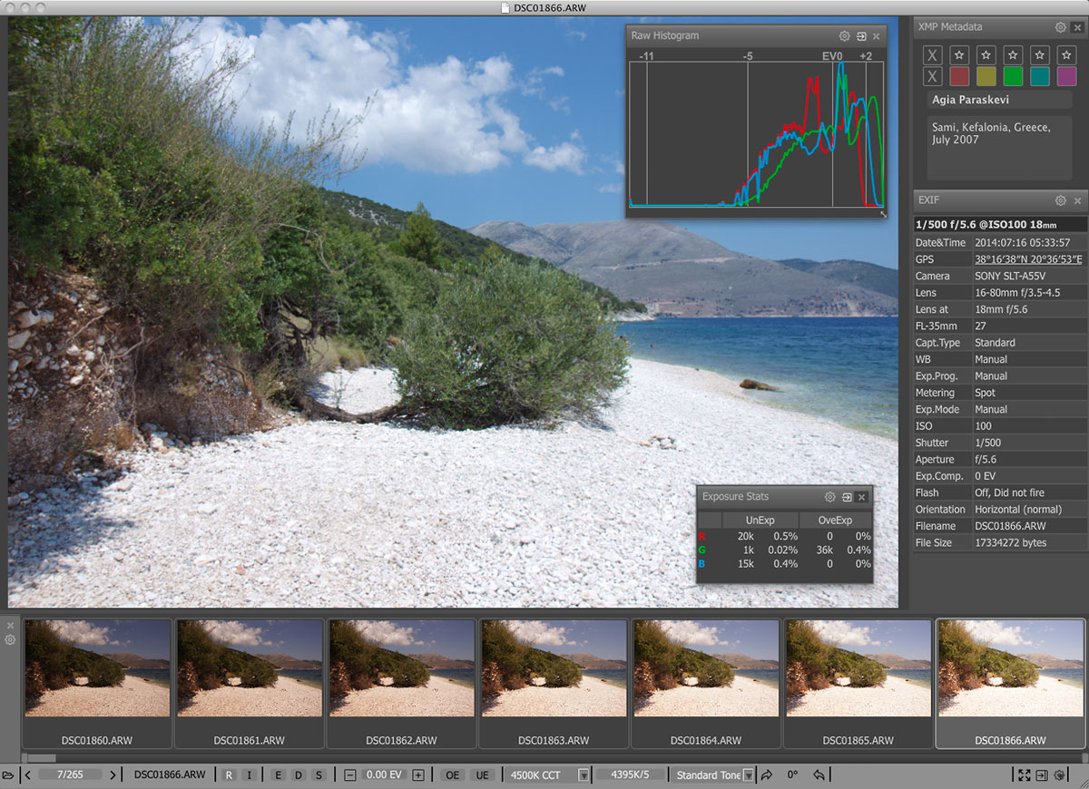The height and width of the screenshot is (789, 1089).
Task: Go to the next image with the right chevron
Action: (113, 775)
